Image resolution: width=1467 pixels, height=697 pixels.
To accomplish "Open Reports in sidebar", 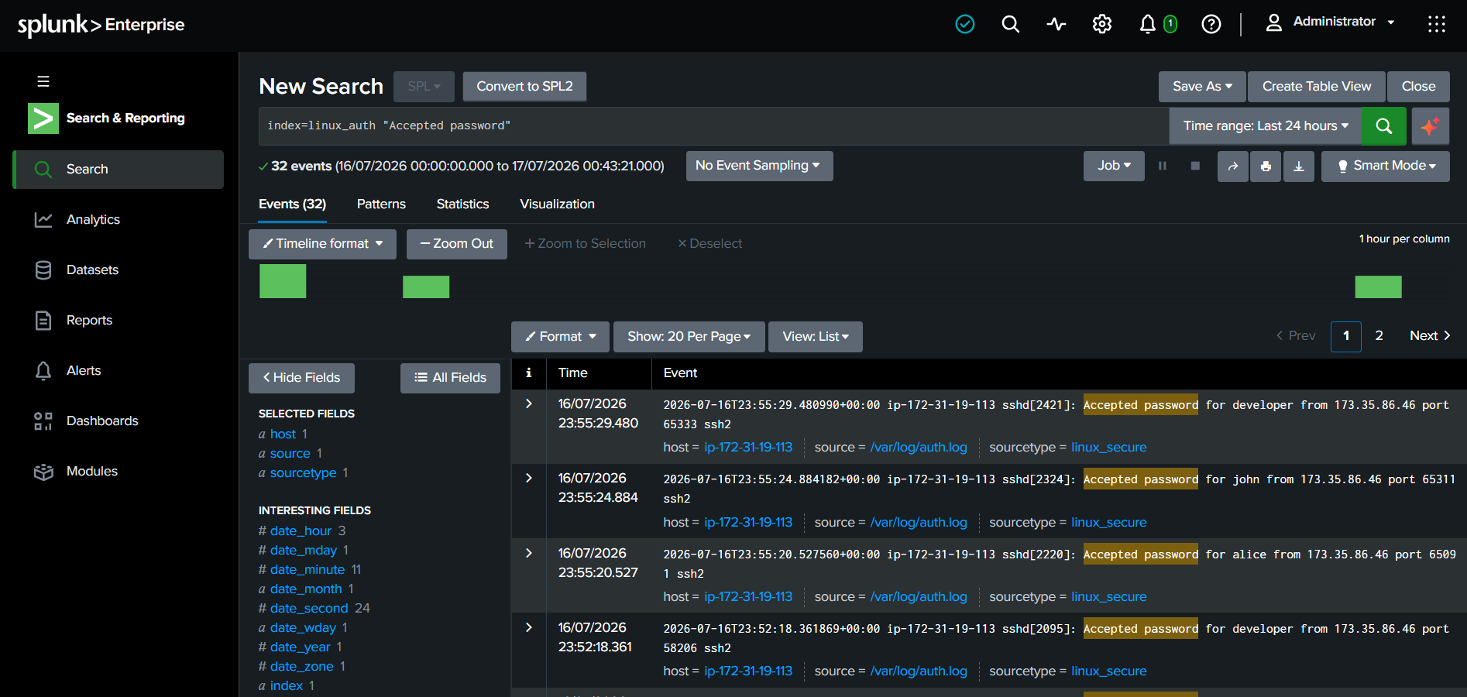I will pos(118,321).
